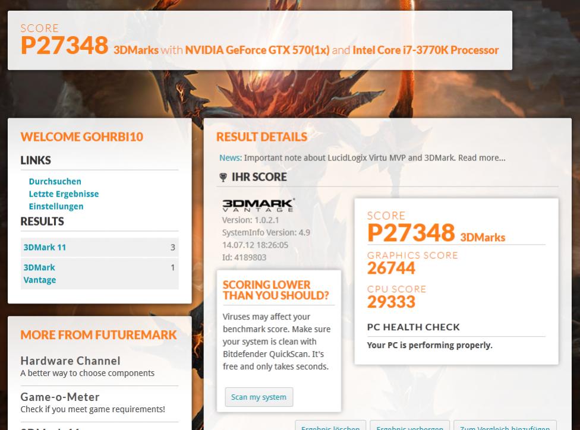Select 3DMark Vantage results row
580x430 pixels.
click(x=99, y=274)
